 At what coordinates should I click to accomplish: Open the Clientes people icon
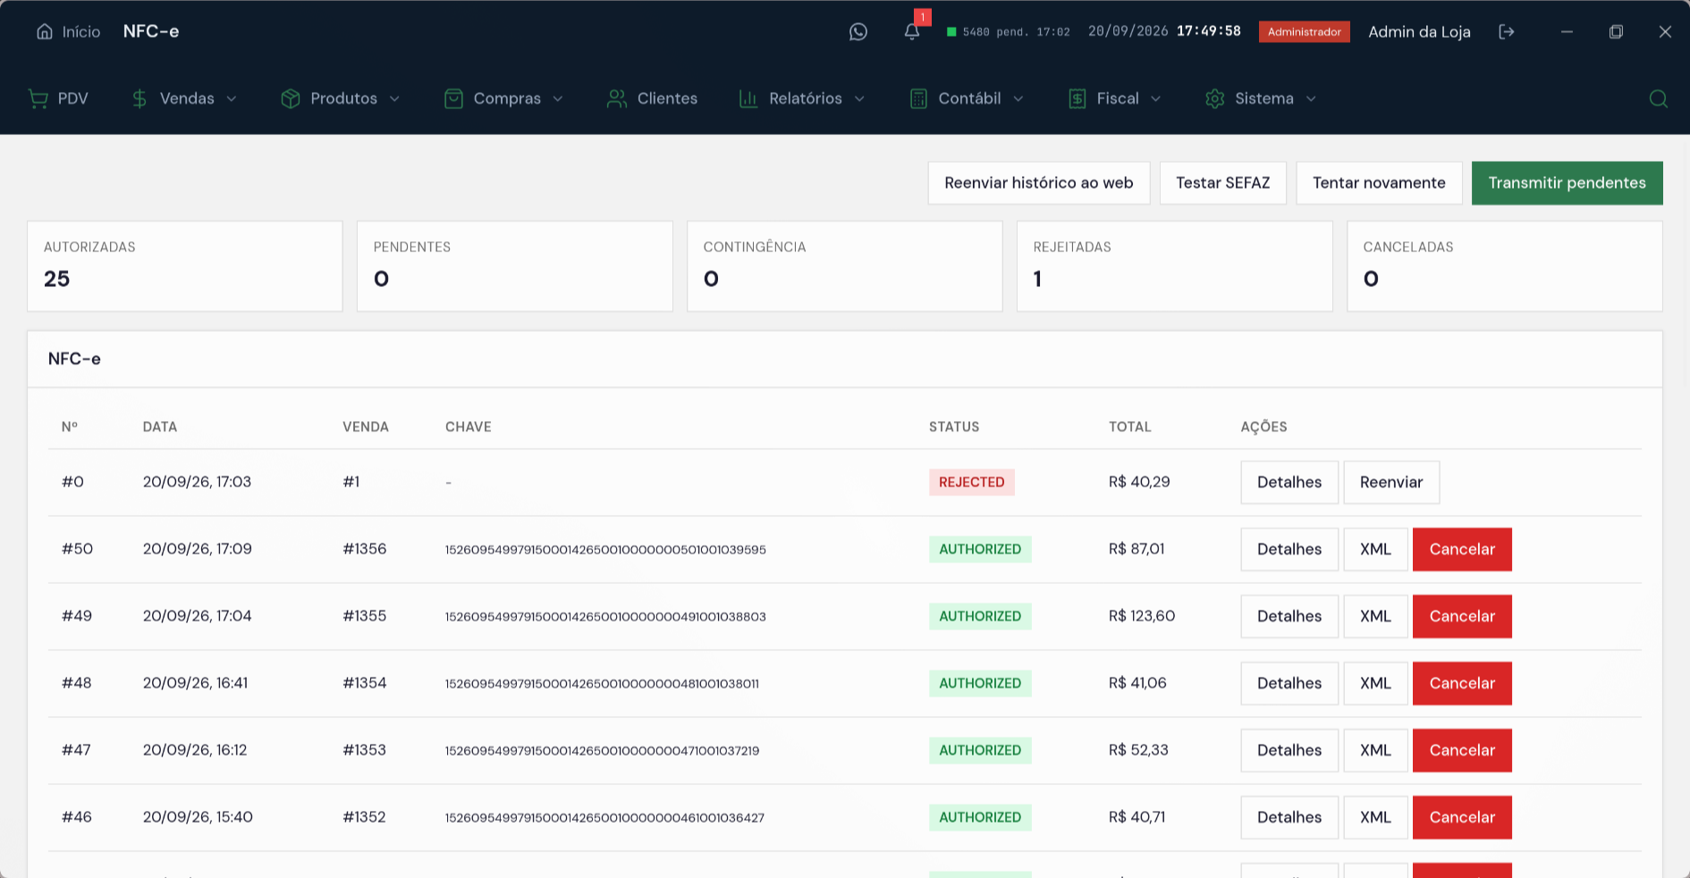point(616,98)
